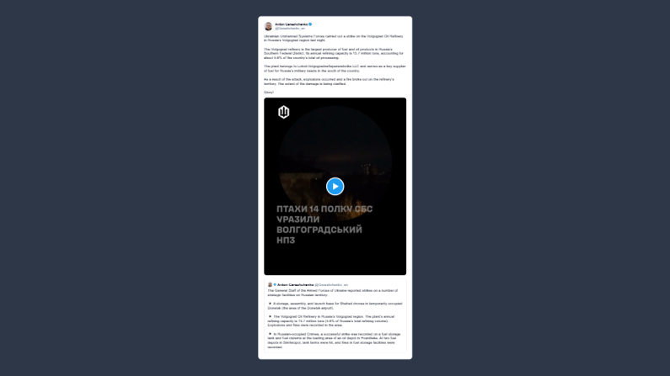Play the embedded refinery strike video
This screenshot has width=670, height=376.
335,186
